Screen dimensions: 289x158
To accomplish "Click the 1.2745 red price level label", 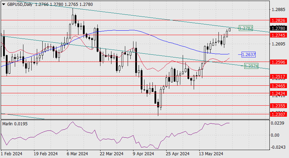I will (279, 35).
